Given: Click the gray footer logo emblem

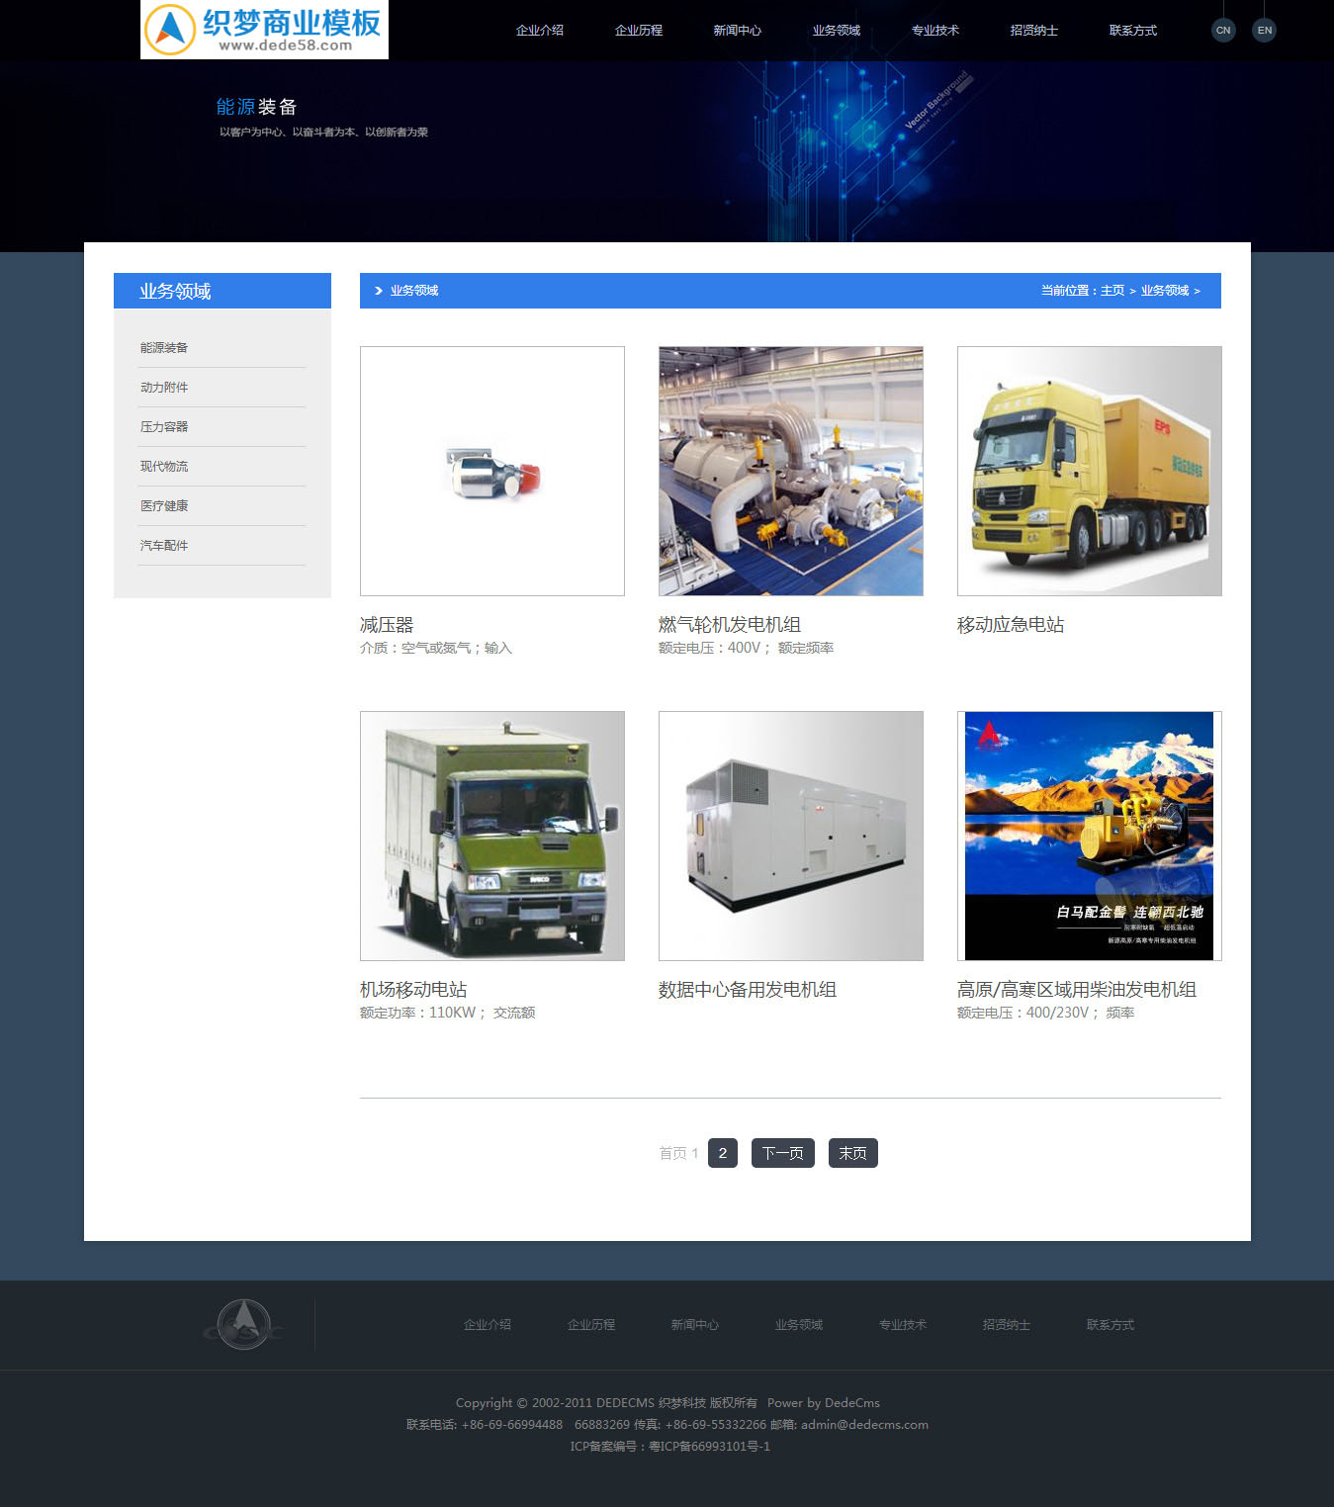Looking at the screenshot, I should (x=243, y=1325).
